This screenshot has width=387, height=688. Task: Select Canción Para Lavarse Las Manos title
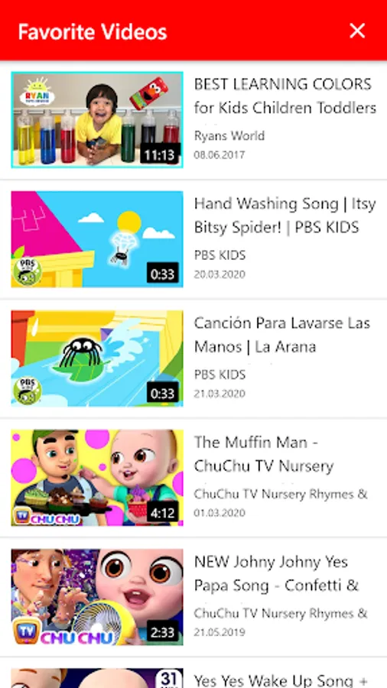point(282,335)
